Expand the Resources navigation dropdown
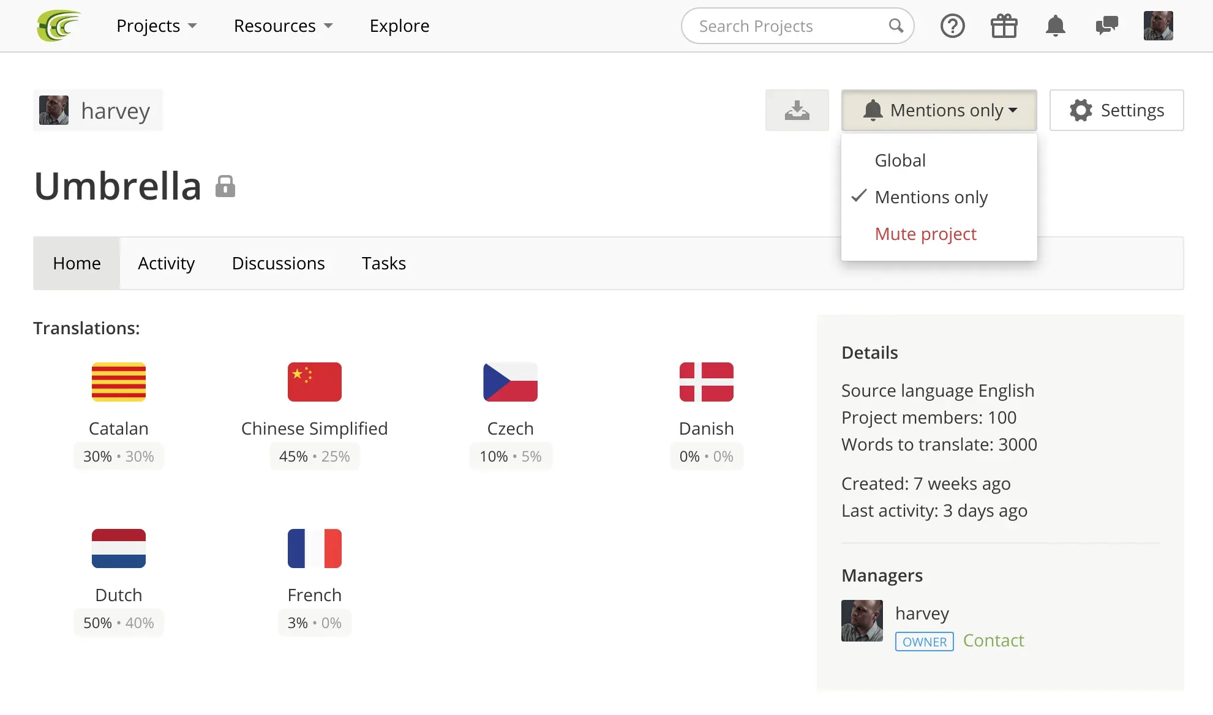 tap(283, 26)
